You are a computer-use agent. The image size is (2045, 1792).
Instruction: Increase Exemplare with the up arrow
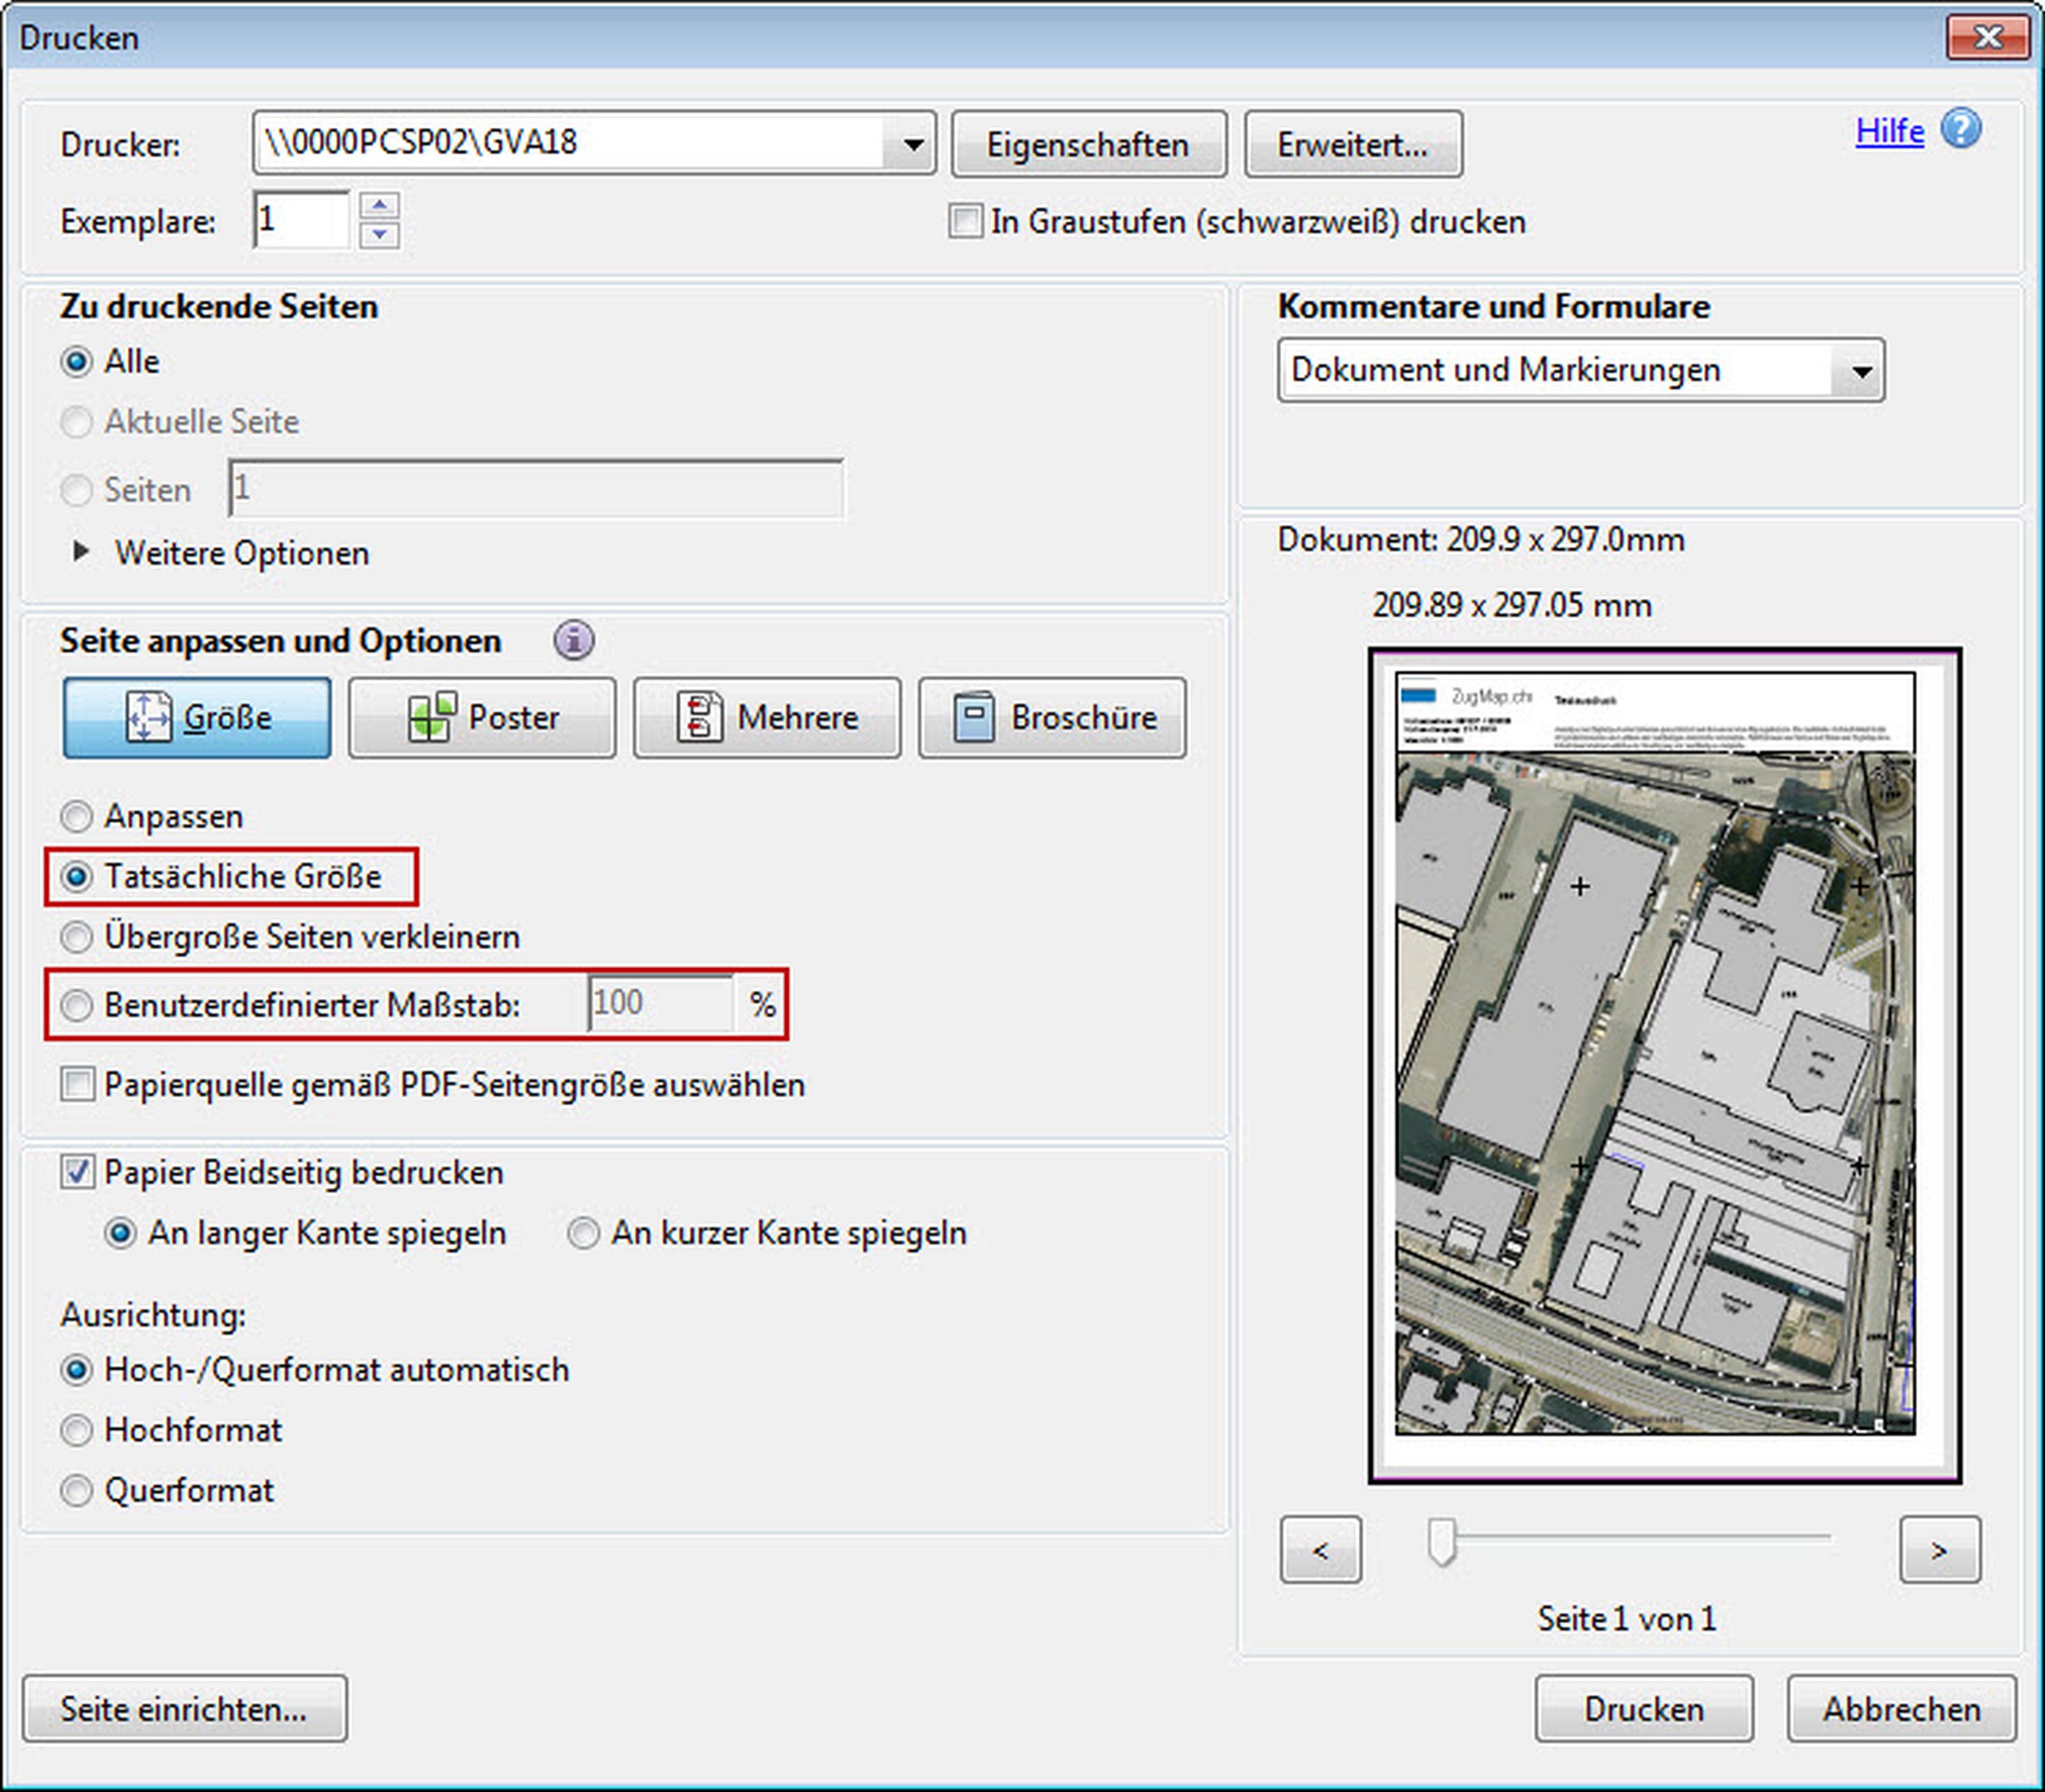tap(379, 205)
